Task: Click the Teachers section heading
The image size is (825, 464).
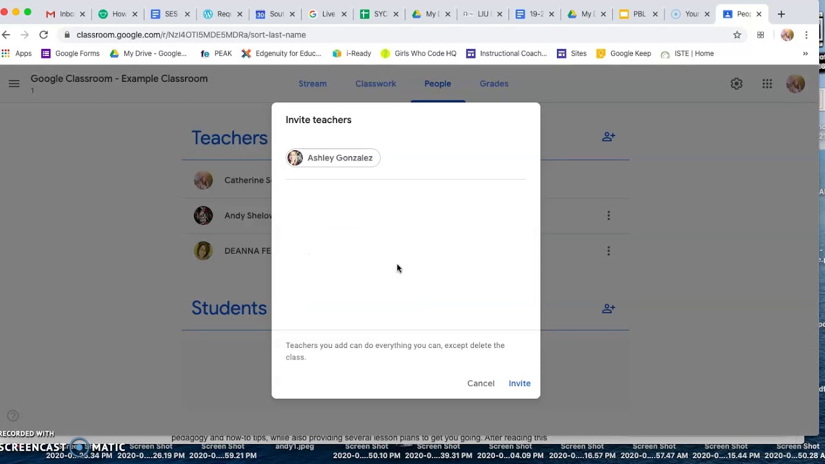Action: [x=229, y=138]
